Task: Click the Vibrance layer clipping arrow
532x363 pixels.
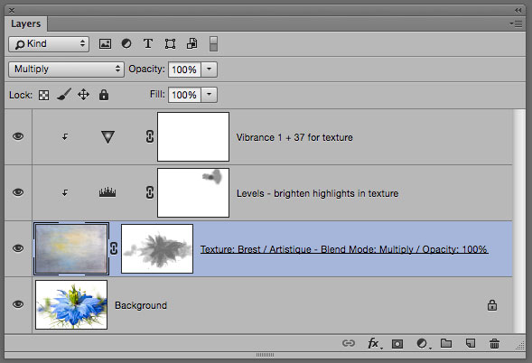Action: click(x=65, y=136)
